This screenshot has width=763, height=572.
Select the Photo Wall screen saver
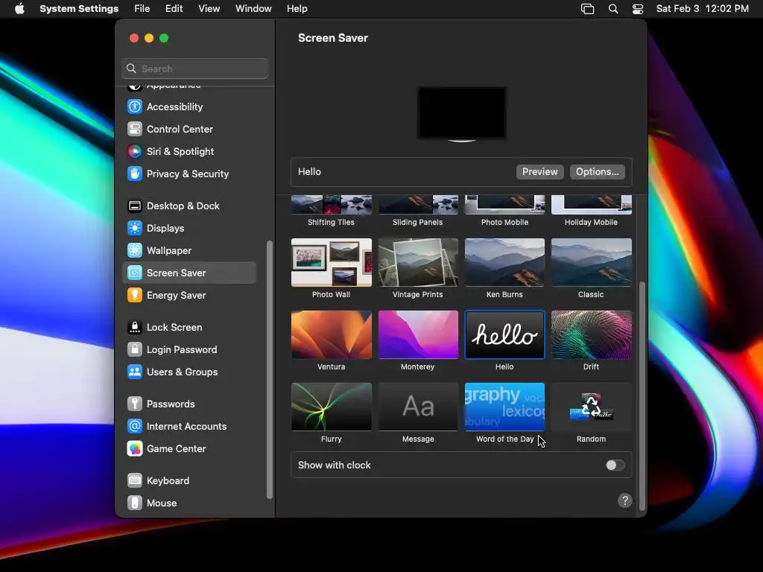[332, 263]
